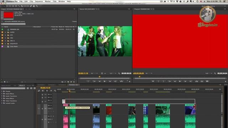Toggle nest sequence button in timeline header
The width and height of the screenshot is (228, 128).
point(39,91)
